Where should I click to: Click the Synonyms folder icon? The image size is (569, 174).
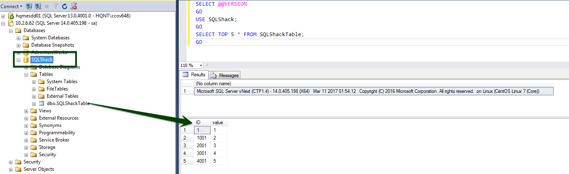point(34,125)
